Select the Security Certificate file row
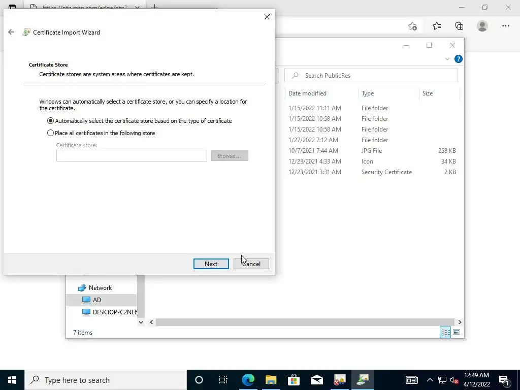This screenshot has width=520, height=390. [x=372, y=172]
